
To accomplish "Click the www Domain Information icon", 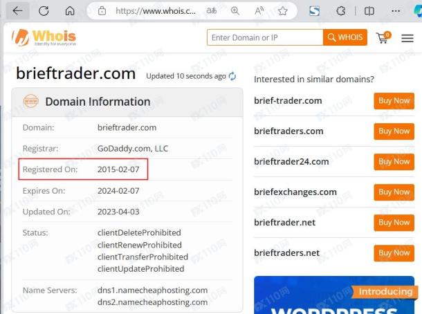I will 31,102.
